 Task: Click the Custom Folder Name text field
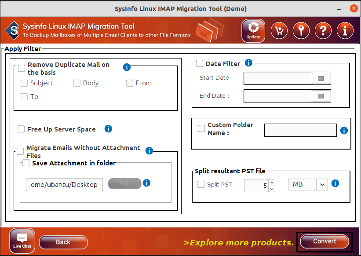coord(300,130)
